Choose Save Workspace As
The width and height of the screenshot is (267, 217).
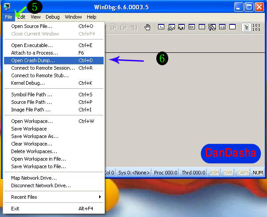click(54, 136)
